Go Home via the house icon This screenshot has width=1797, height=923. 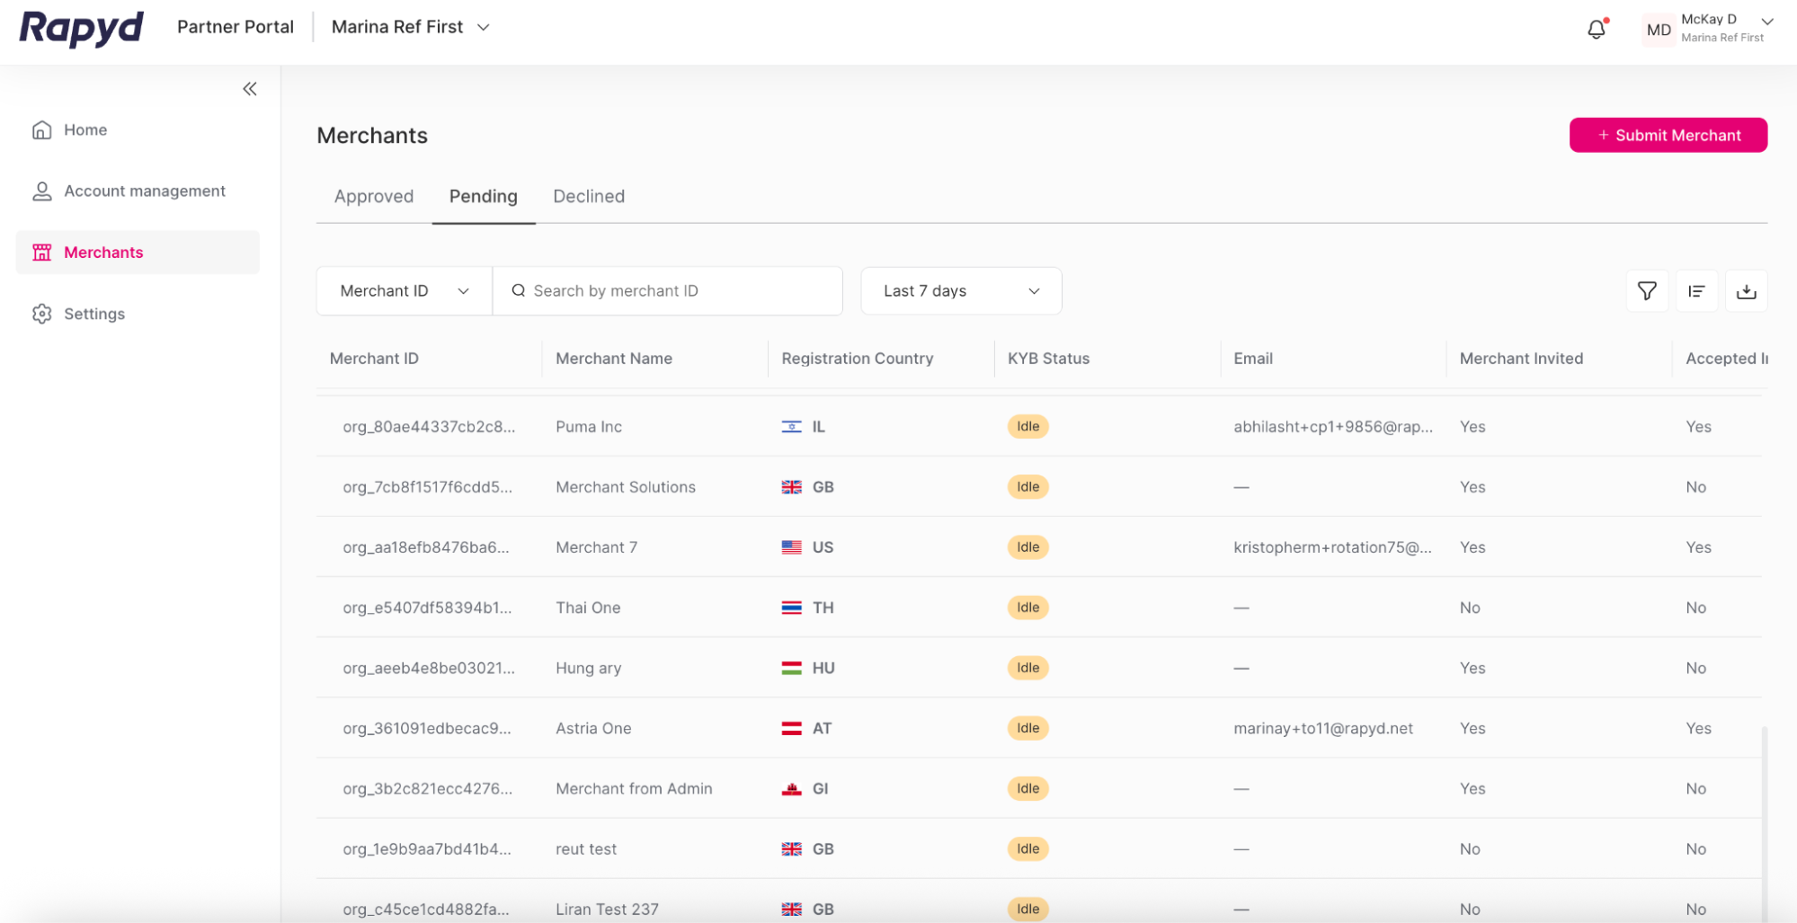click(x=41, y=129)
